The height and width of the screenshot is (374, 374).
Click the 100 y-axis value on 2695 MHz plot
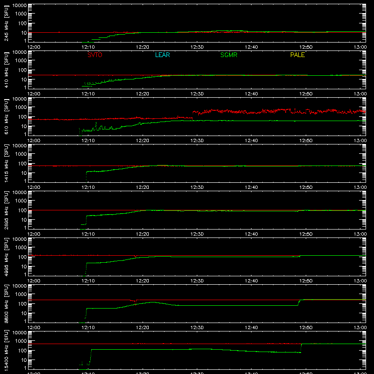(22, 210)
